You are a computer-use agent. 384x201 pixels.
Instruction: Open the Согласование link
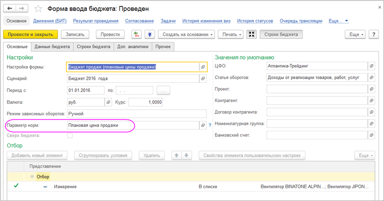tap(140, 21)
